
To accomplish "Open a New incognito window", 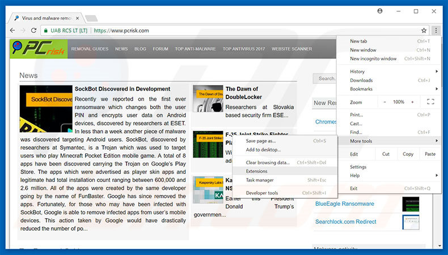I will (x=390, y=58).
